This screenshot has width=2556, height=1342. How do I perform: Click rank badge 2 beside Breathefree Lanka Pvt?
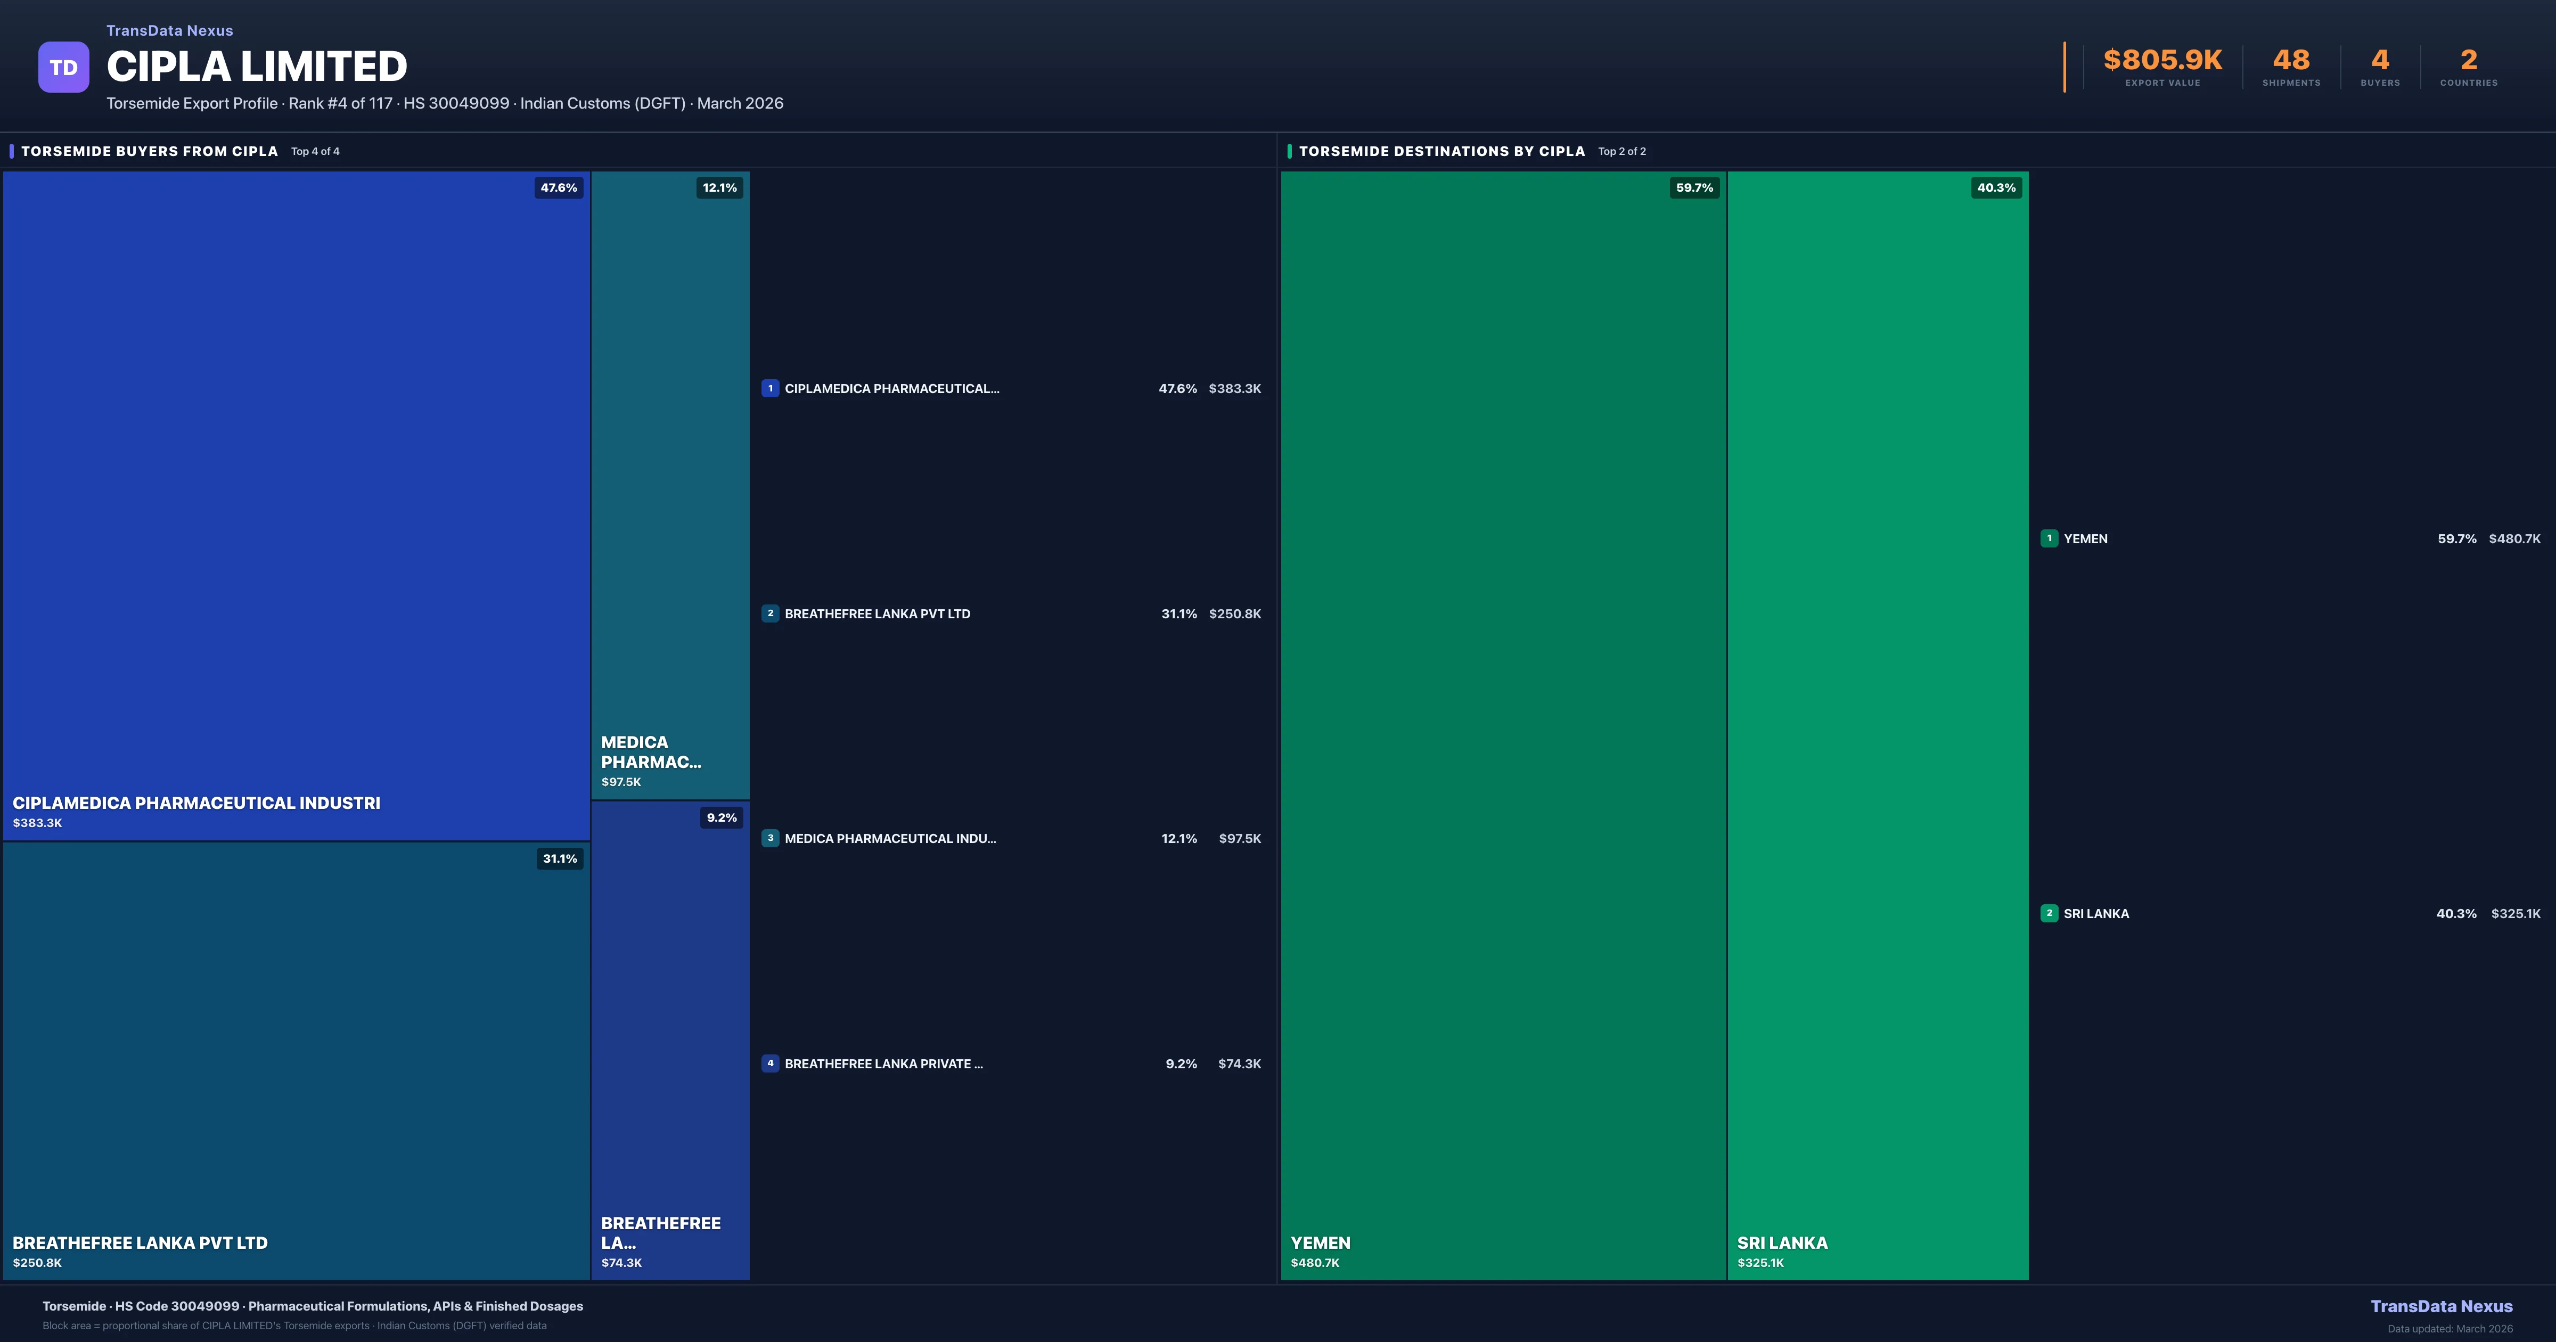click(770, 613)
